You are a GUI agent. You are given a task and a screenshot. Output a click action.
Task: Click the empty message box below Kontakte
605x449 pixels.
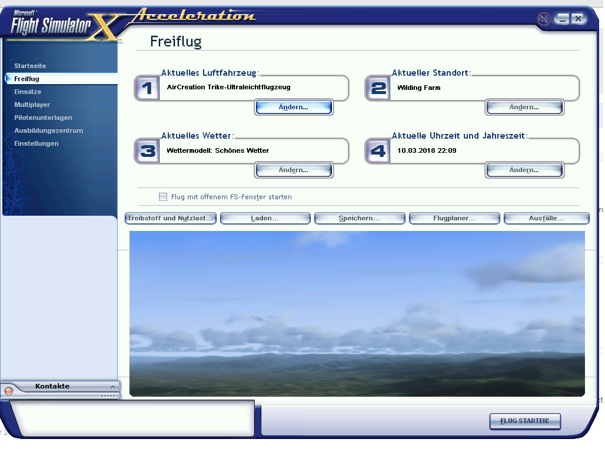pyautogui.click(x=133, y=418)
